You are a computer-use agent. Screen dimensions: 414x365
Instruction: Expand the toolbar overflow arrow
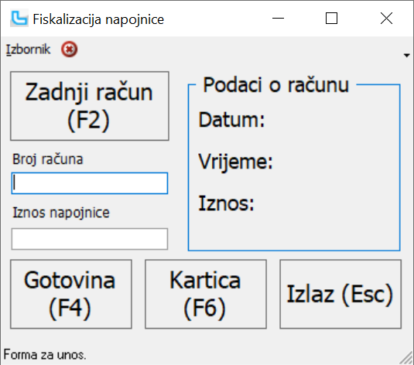406,55
